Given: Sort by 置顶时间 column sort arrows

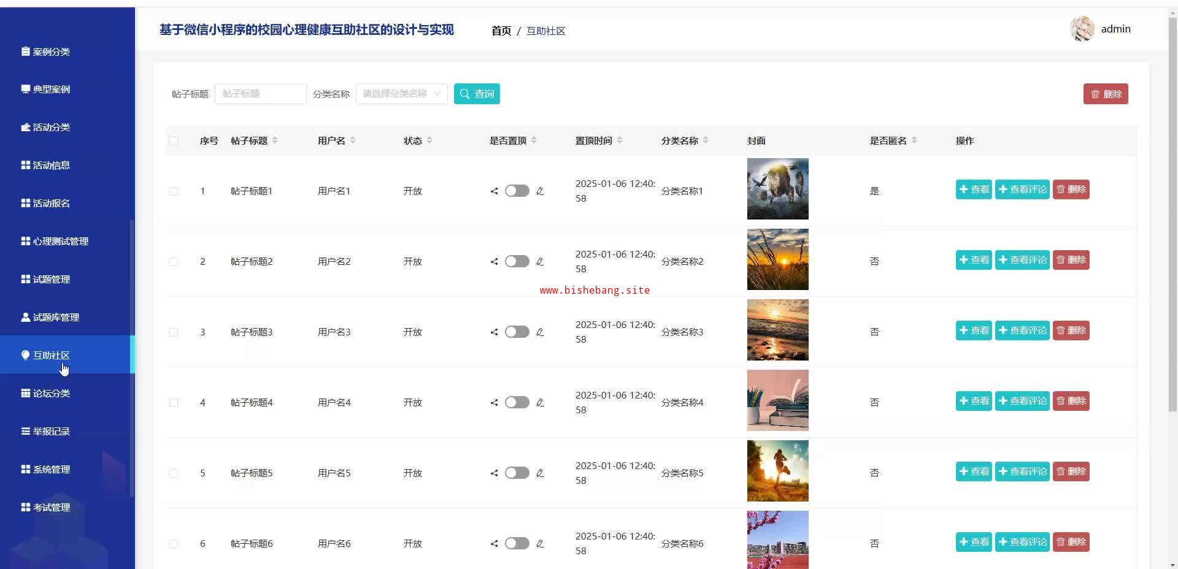Looking at the screenshot, I should point(620,140).
